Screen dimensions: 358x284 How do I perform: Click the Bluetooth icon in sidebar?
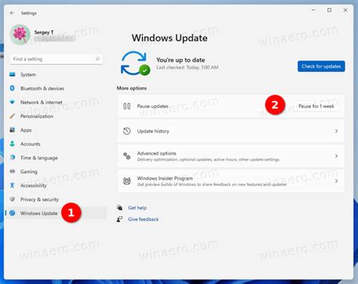point(12,88)
